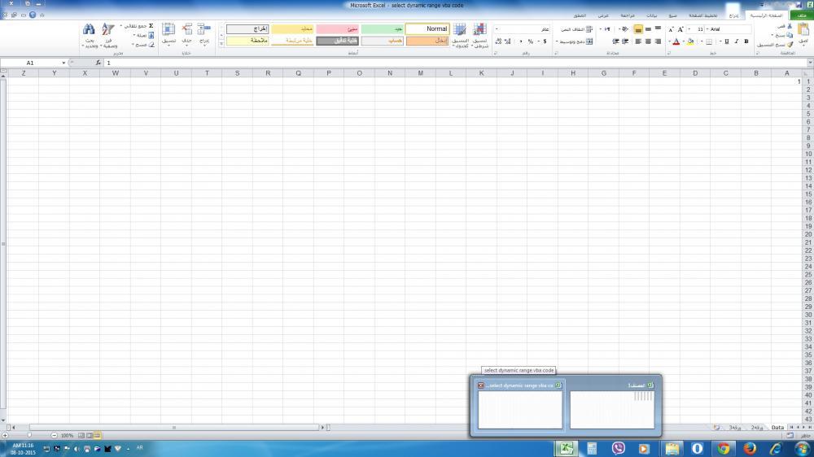
Task: Click the Merge and Center button
Action: coord(575,41)
